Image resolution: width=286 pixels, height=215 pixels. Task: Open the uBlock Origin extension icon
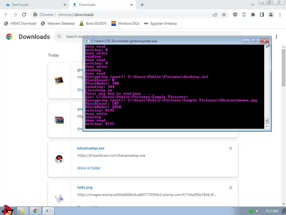coord(235,15)
